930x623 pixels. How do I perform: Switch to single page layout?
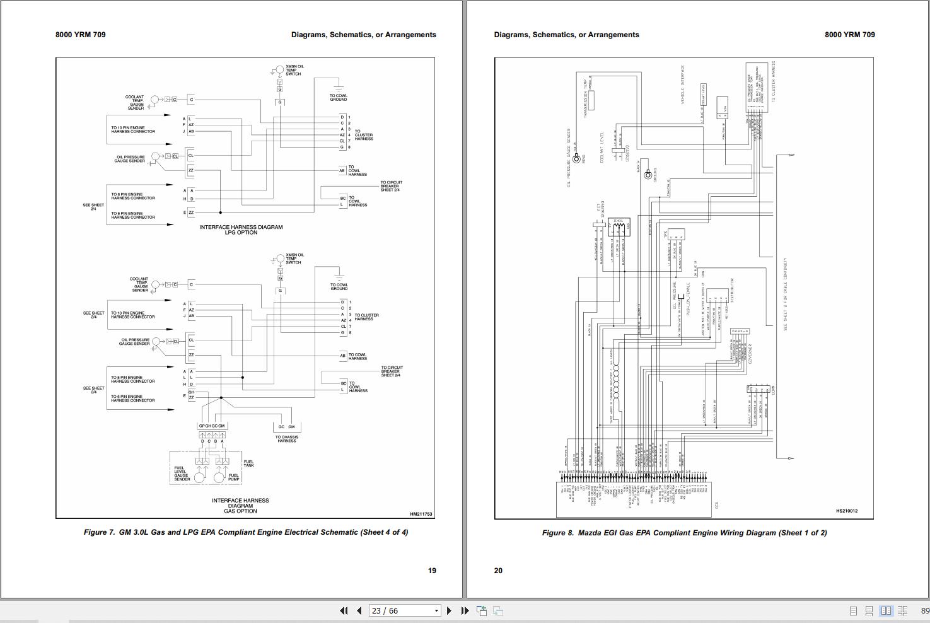pos(853,610)
